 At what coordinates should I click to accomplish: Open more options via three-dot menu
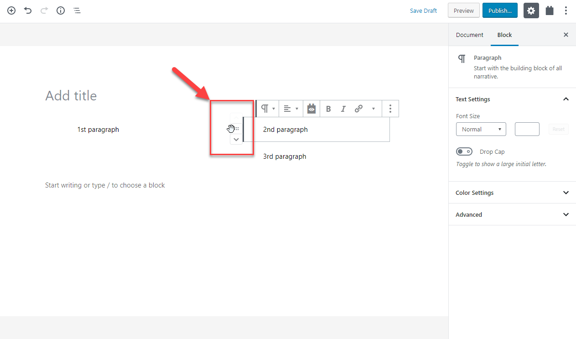click(x=390, y=109)
